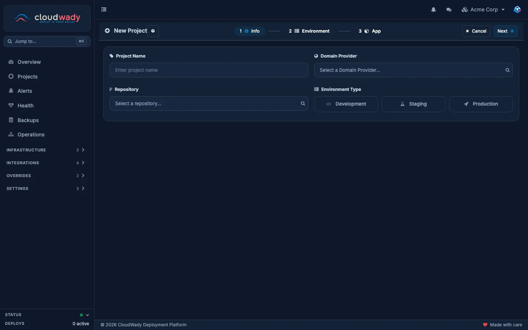Expand the Status chevron in sidebar footer
528x330 pixels.
pyautogui.click(x=88, y=315)
